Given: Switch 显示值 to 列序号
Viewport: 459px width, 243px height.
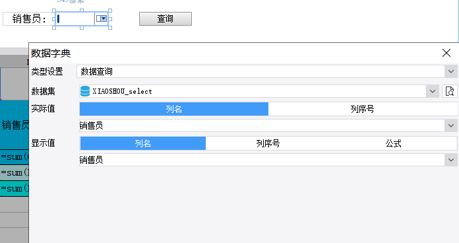Looking at the screenshot, I should coord(268,143).
